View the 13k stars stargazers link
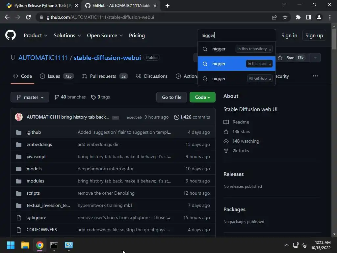 pyautogui.click(x=237, y=131)
